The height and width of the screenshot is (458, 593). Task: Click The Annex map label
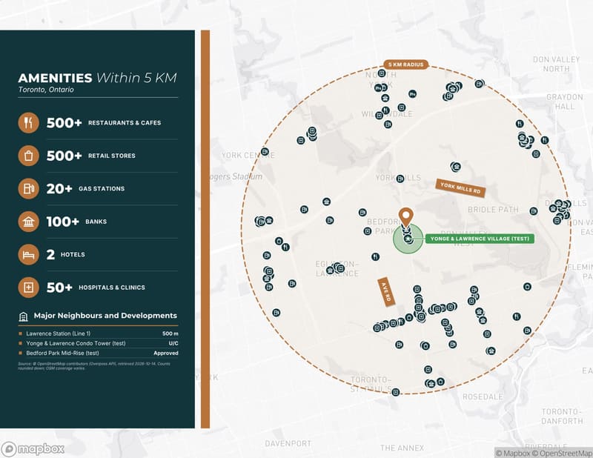[402, 448]
